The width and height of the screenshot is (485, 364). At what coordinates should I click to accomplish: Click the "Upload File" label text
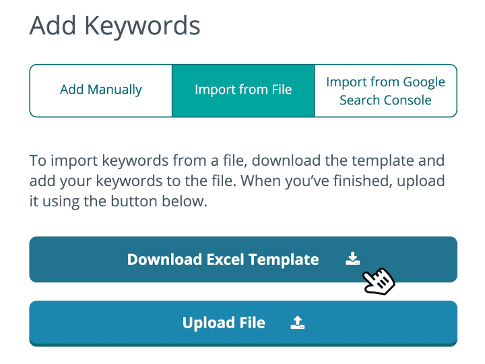coord(224,323)
